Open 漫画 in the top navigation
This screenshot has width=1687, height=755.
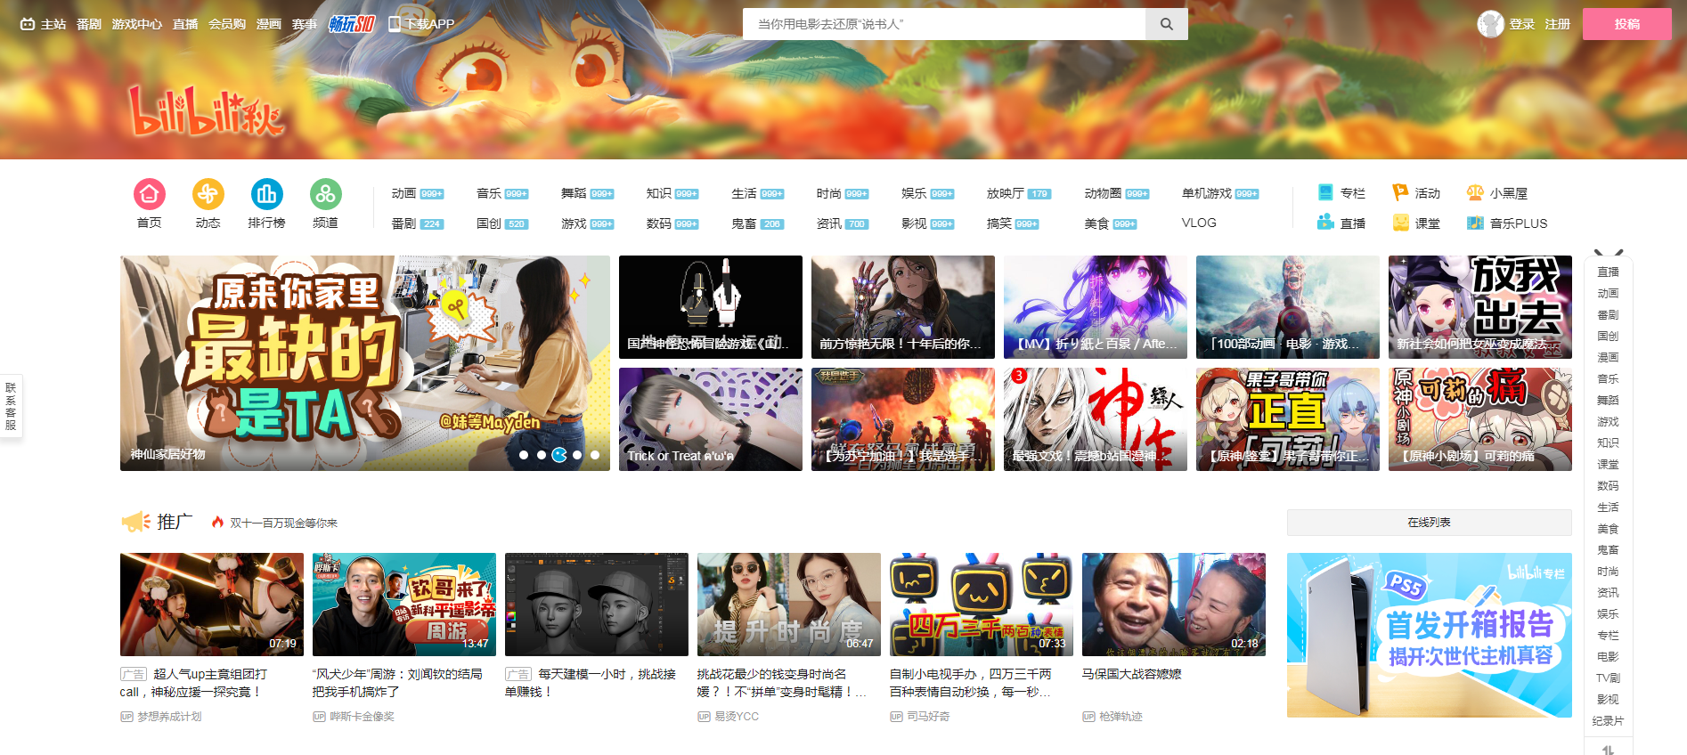pos(269,24)
